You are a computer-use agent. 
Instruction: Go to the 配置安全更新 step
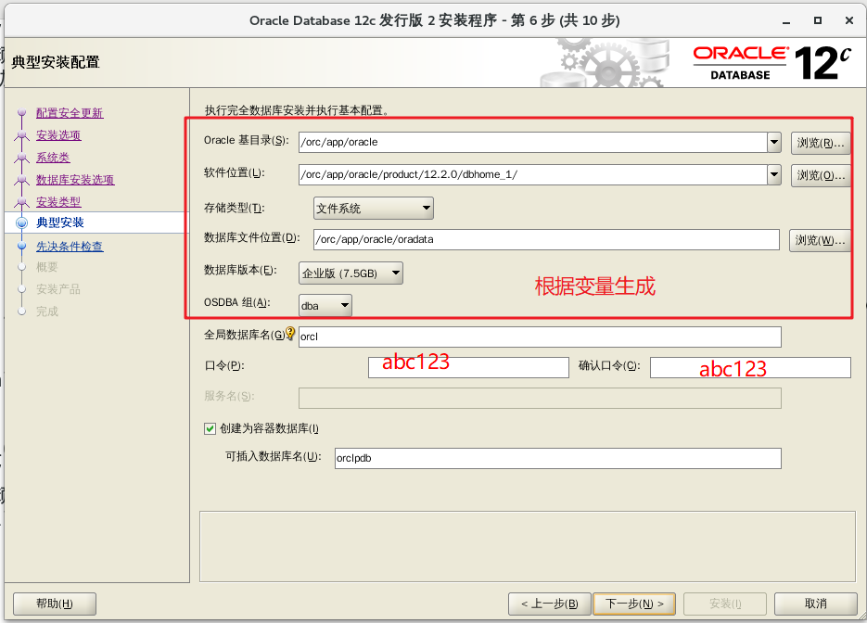(70, 113)
